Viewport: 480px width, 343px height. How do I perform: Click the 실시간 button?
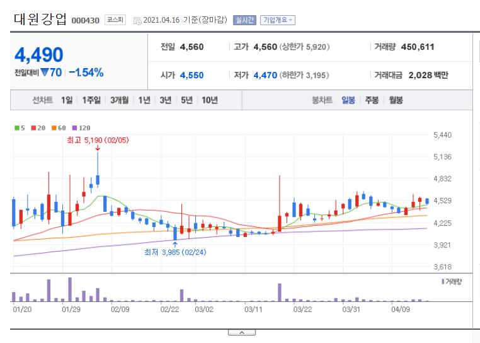(x=244, y=20)
